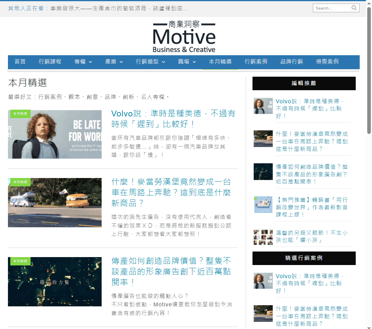Viewport: 372px width, 329px height.
Task: Click the search magnifier icon
Action: tap(354, 8)
